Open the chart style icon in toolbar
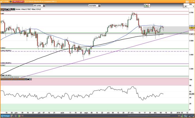195x118 pixels. point(146,5)
